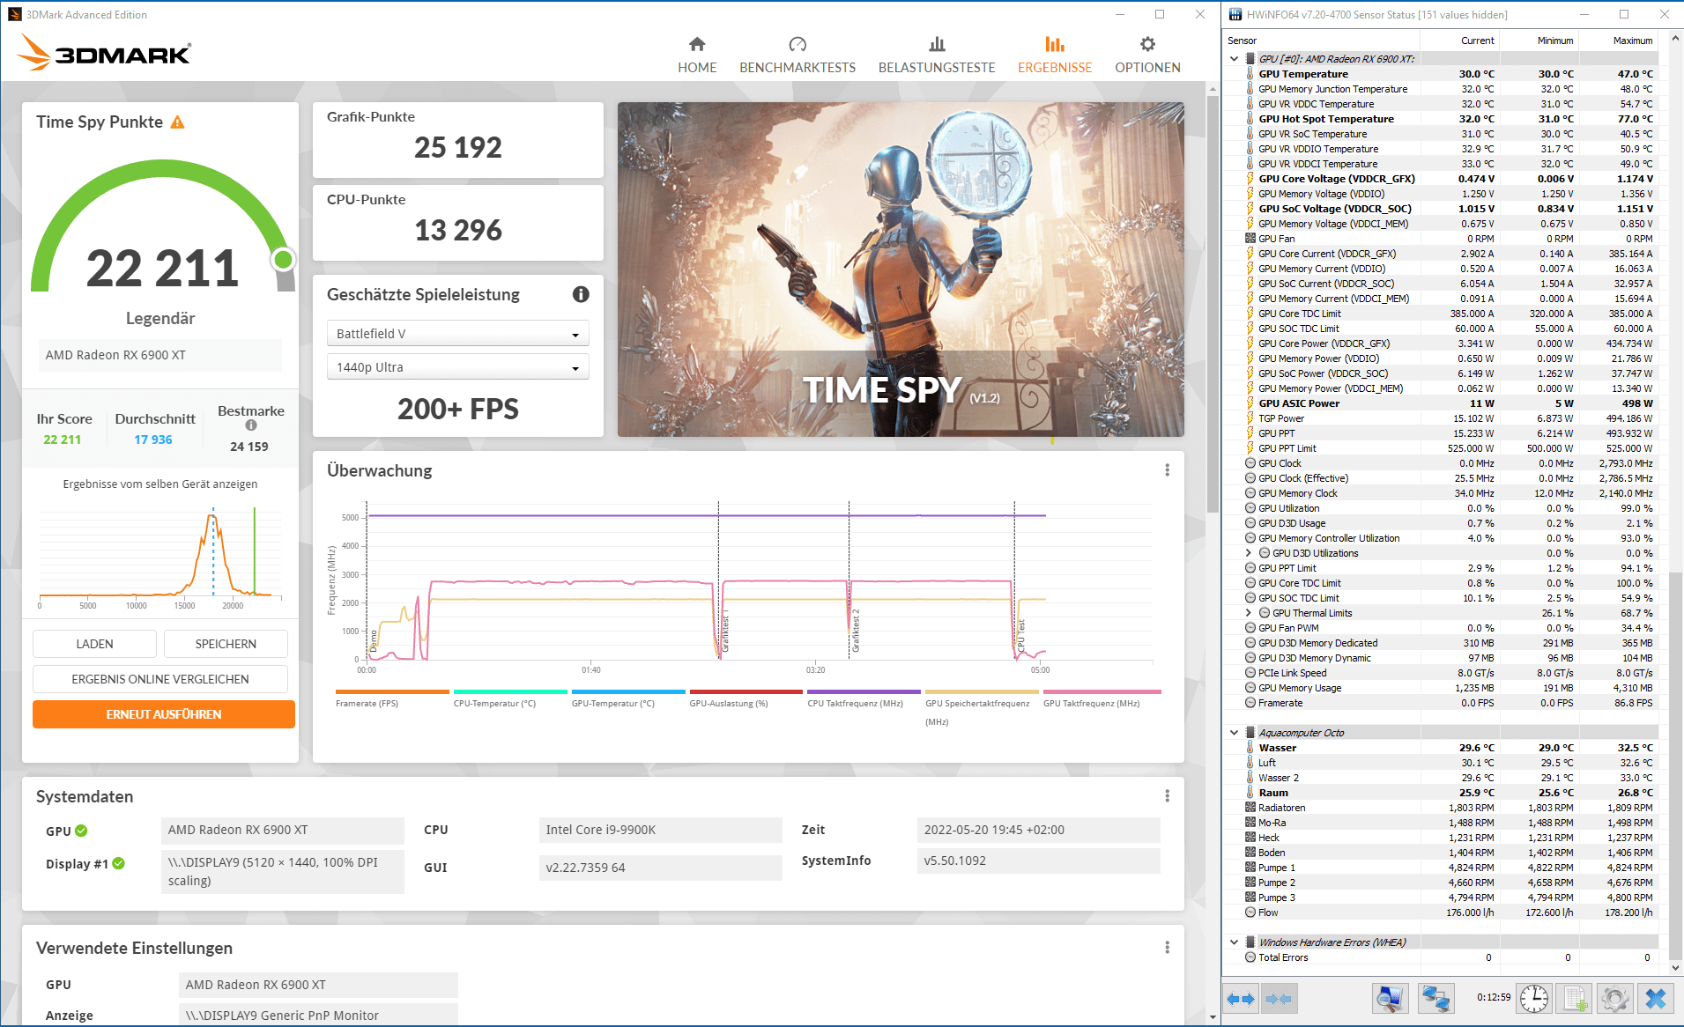Click HWiNFO monitor with magnifier icon

(x=1390, y=999)
